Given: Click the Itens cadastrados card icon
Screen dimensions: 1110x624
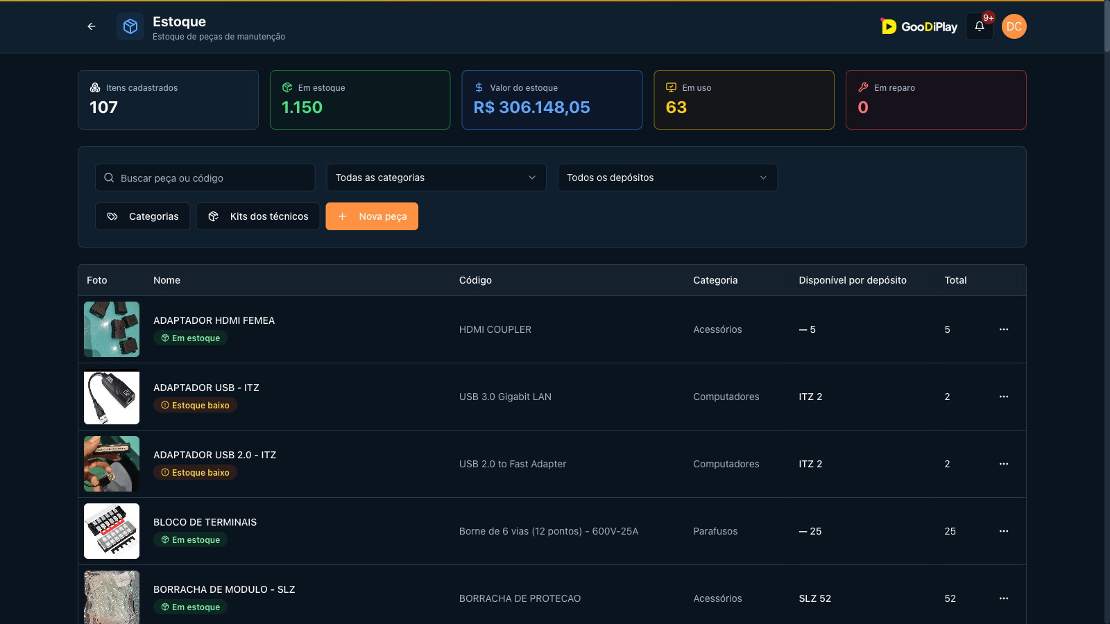Looking at the screenshot, I should [95, 87].
